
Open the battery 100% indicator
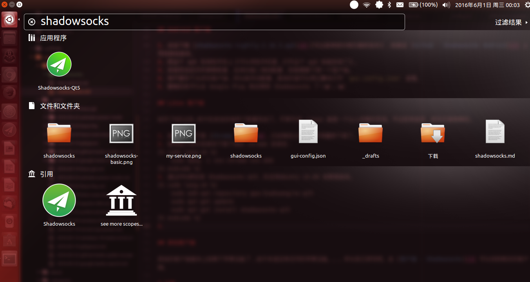click(423, 5)
